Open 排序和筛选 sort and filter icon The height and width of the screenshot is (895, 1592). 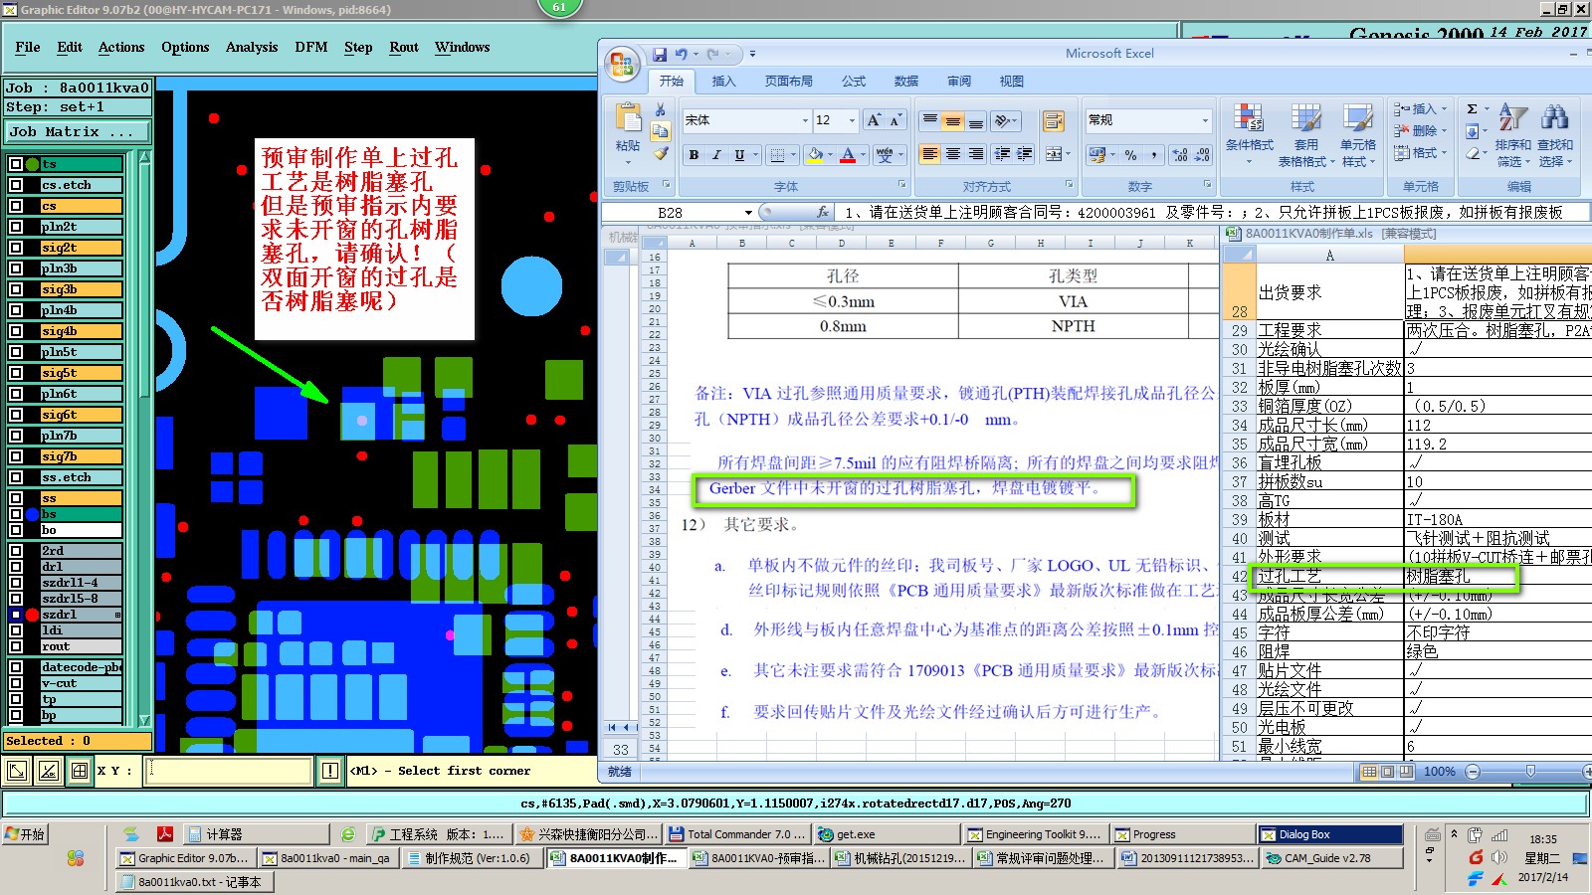(x=1513, y=117)
